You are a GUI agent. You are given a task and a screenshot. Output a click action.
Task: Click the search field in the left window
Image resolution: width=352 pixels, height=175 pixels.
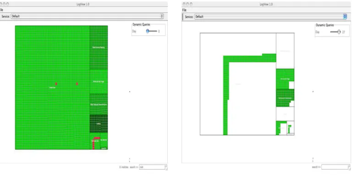pyautogui.click(x=153, y=167)
